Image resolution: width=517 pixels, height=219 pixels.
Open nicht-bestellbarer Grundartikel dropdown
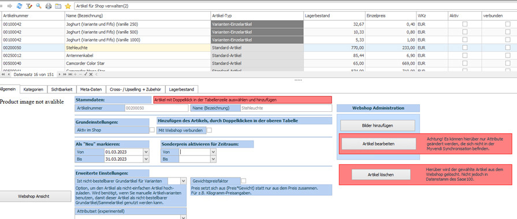[x=183, y=181]
